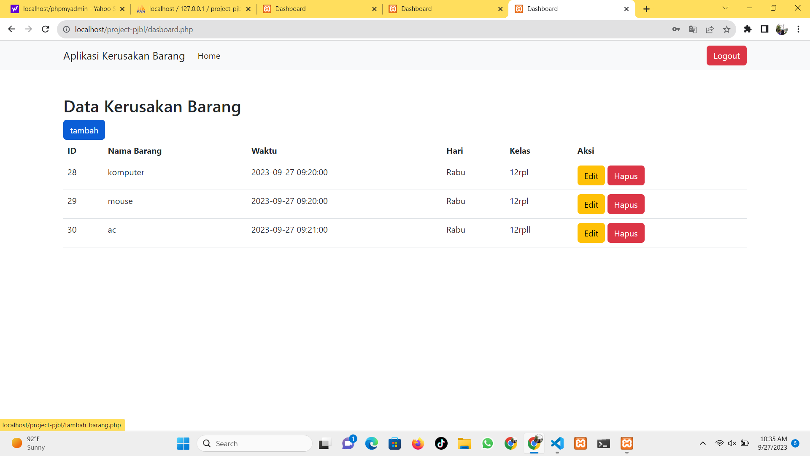Open the Home navigation link
The image size is (810, 456).
(209, 56)
